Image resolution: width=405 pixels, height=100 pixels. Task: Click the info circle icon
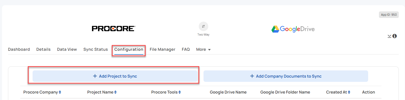pyautogui.click(x=394, y=36)
